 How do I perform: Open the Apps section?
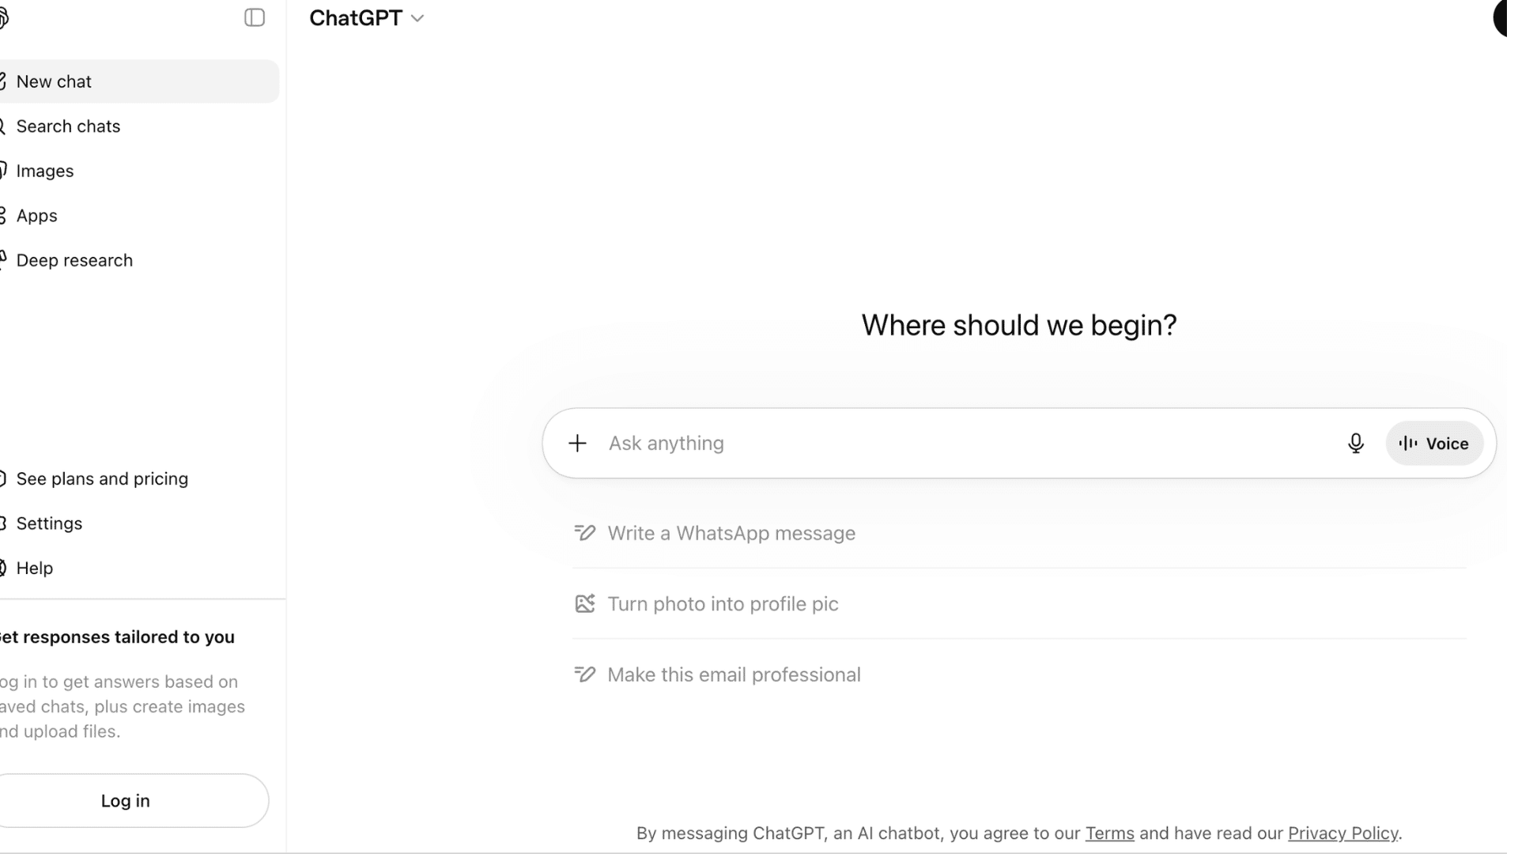[138, 216]
